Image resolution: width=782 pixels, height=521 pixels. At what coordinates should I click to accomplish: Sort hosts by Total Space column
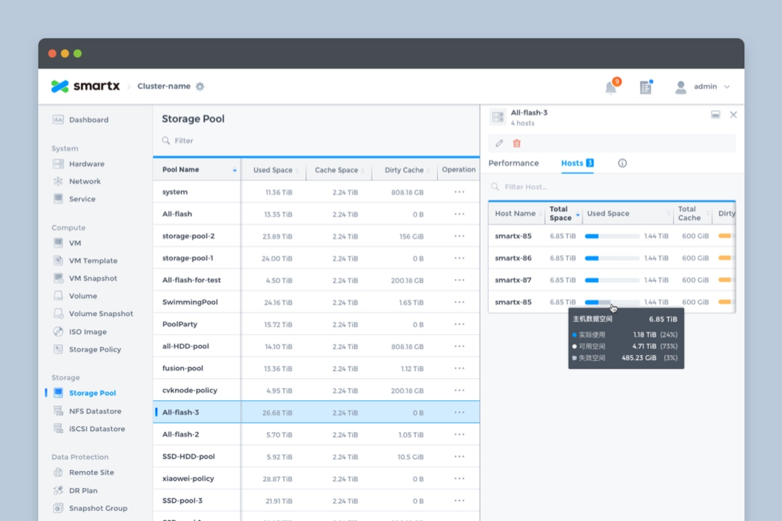578,215
